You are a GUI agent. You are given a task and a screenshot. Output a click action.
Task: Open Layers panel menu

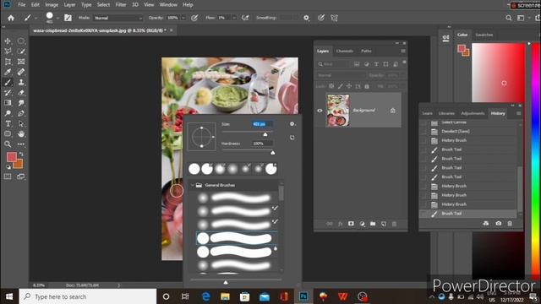403,51
